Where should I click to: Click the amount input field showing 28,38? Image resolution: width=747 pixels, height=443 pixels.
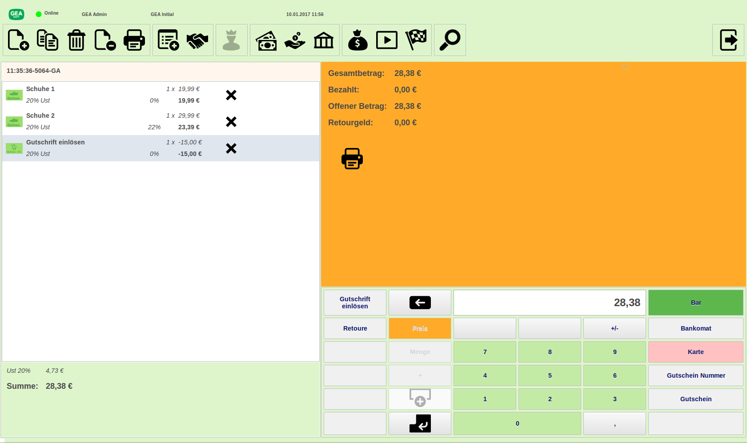click(x=549, y=303)
